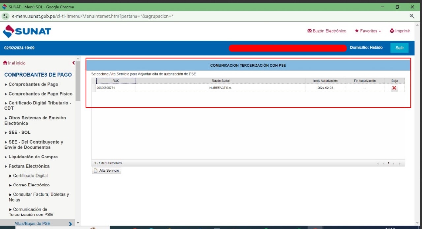
Task: Click the Salir logout button
Action: point(399,48)
